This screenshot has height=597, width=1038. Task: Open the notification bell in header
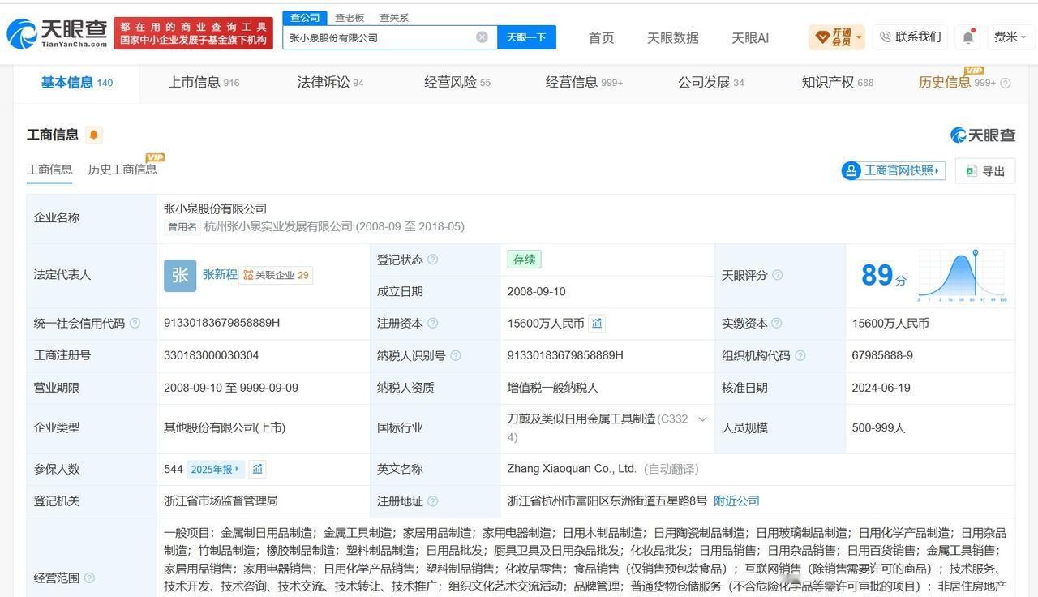tap(967, 37)
